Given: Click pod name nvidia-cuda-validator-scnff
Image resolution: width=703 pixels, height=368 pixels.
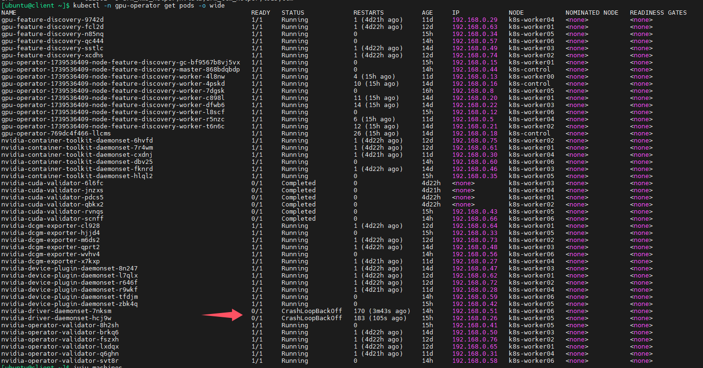Looking at the screenshot, I should point(52,218).
